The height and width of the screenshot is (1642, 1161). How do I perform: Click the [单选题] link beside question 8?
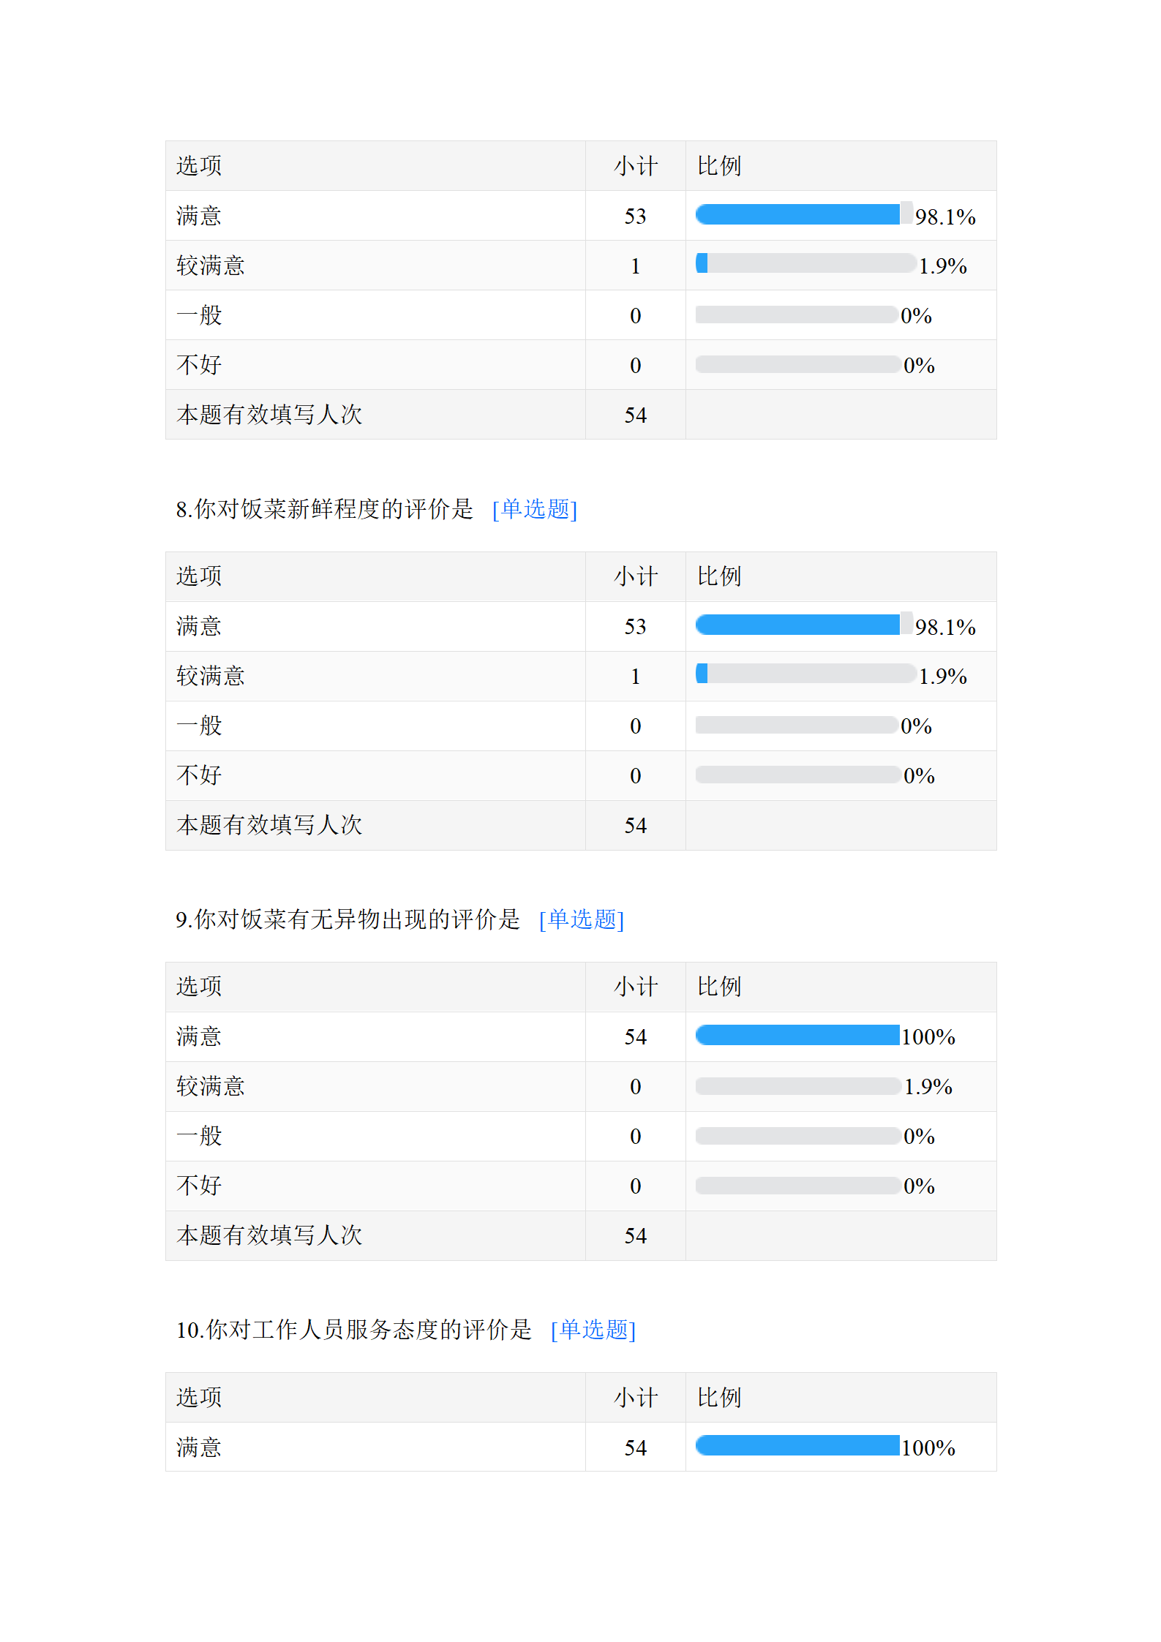pos(535,509)
